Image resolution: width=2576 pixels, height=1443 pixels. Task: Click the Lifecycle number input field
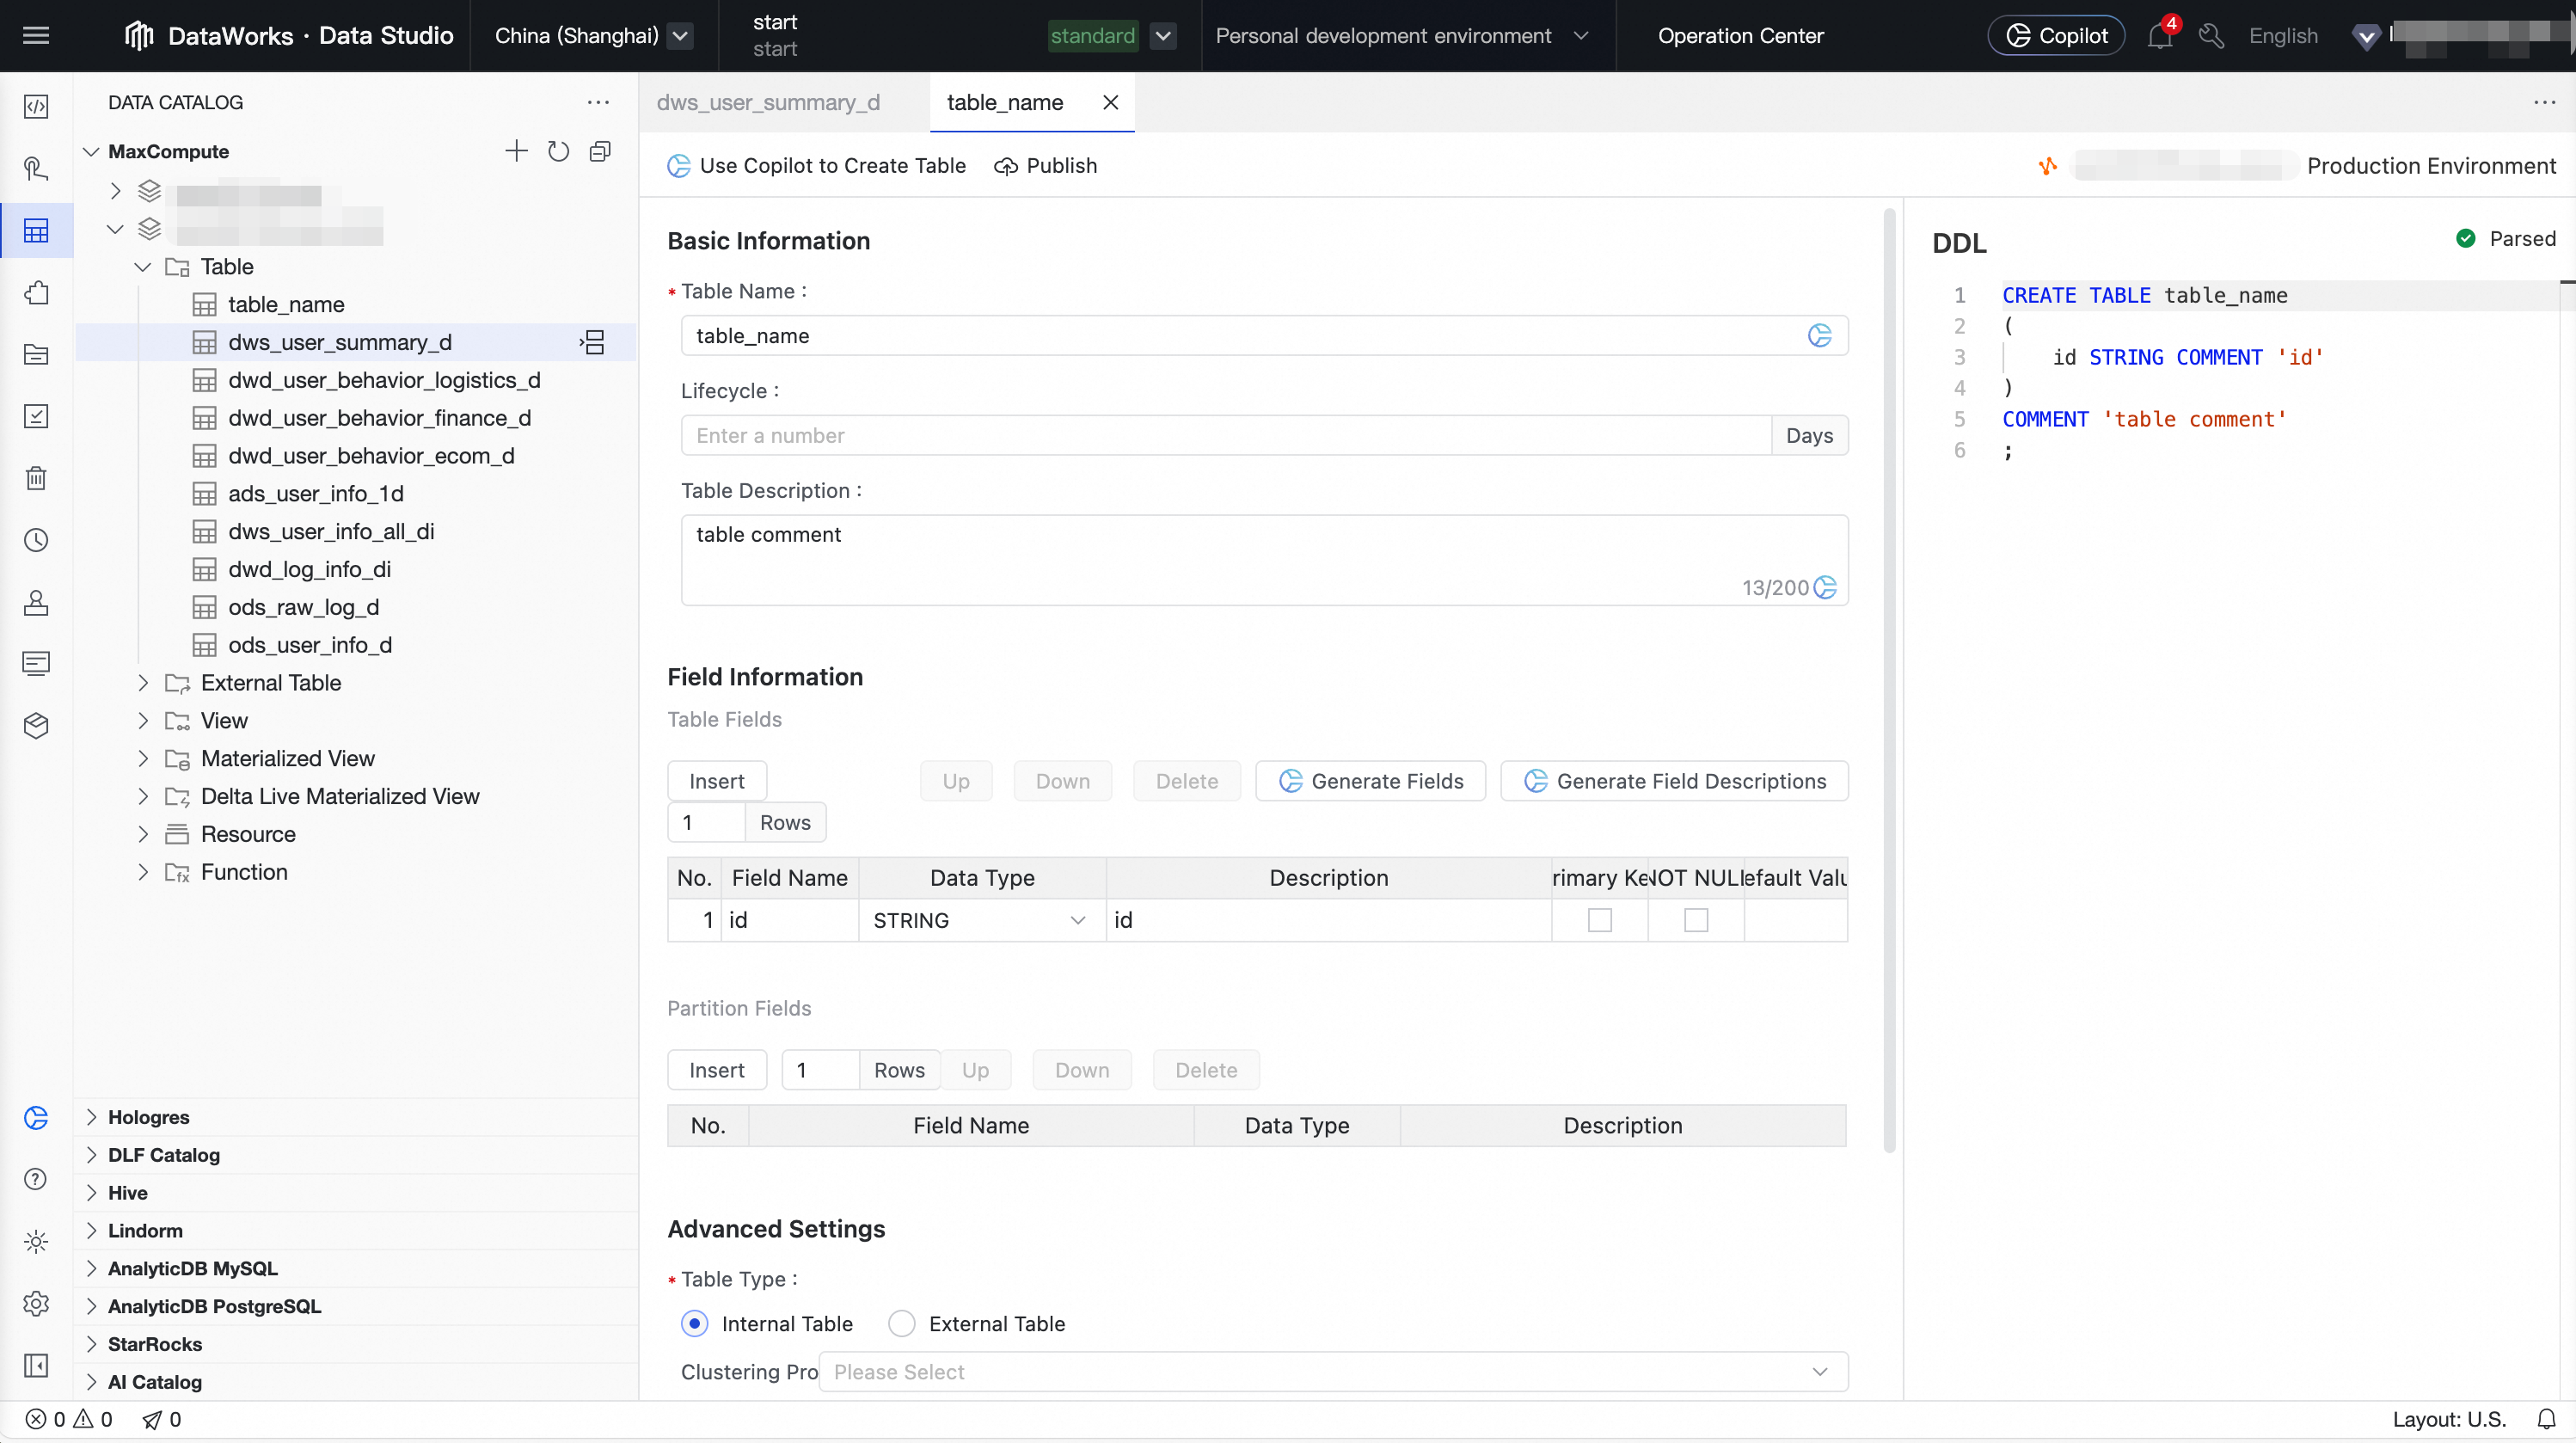click(x=1225, y=436)
